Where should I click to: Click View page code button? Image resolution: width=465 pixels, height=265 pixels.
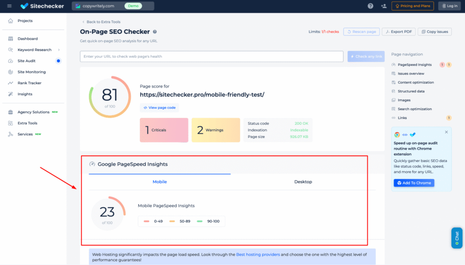point(159,108)
